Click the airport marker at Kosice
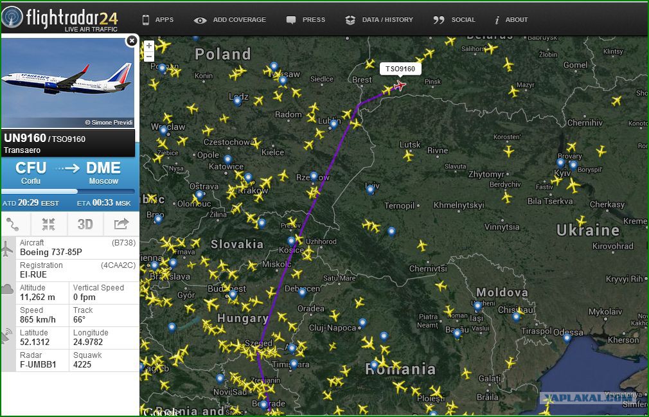The image size is (649, 417). click(x=291, y=241)
